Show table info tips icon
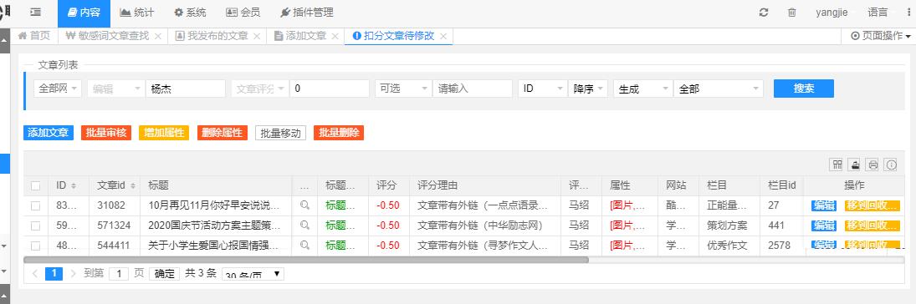Viewport: 916px width, 304px height. click(x=891, y=165)
